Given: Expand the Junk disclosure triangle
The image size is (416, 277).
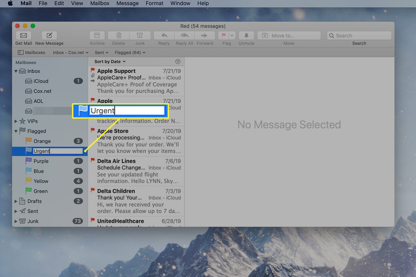Looking at the screenshot, I should [16, 221].
